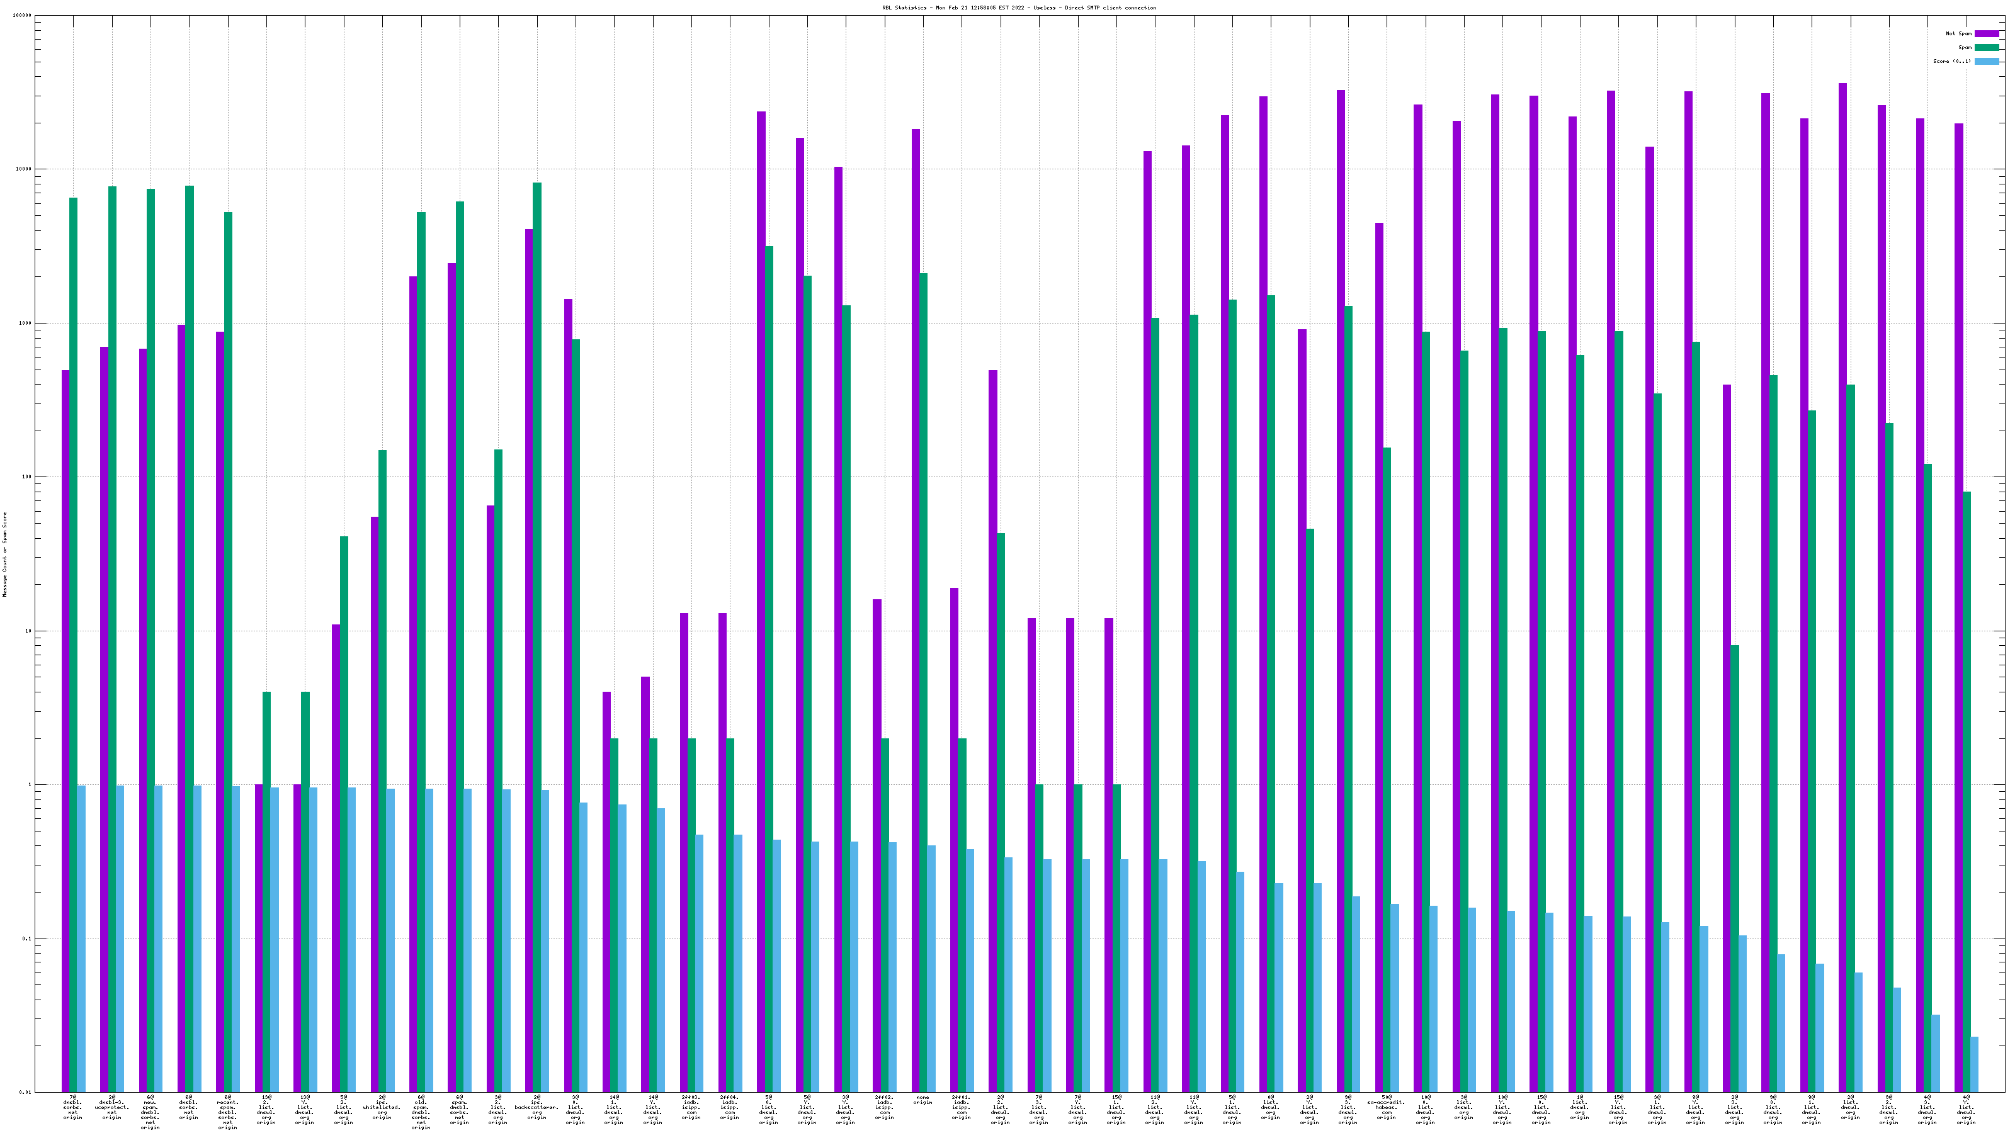Click the sa-accredit.habeas.com x-axis label
The width and height of the screenshot is (2015, 1133).
point(1386,1107)
